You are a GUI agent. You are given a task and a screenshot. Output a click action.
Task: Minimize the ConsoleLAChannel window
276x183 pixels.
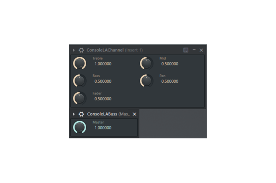pos(194,50)
